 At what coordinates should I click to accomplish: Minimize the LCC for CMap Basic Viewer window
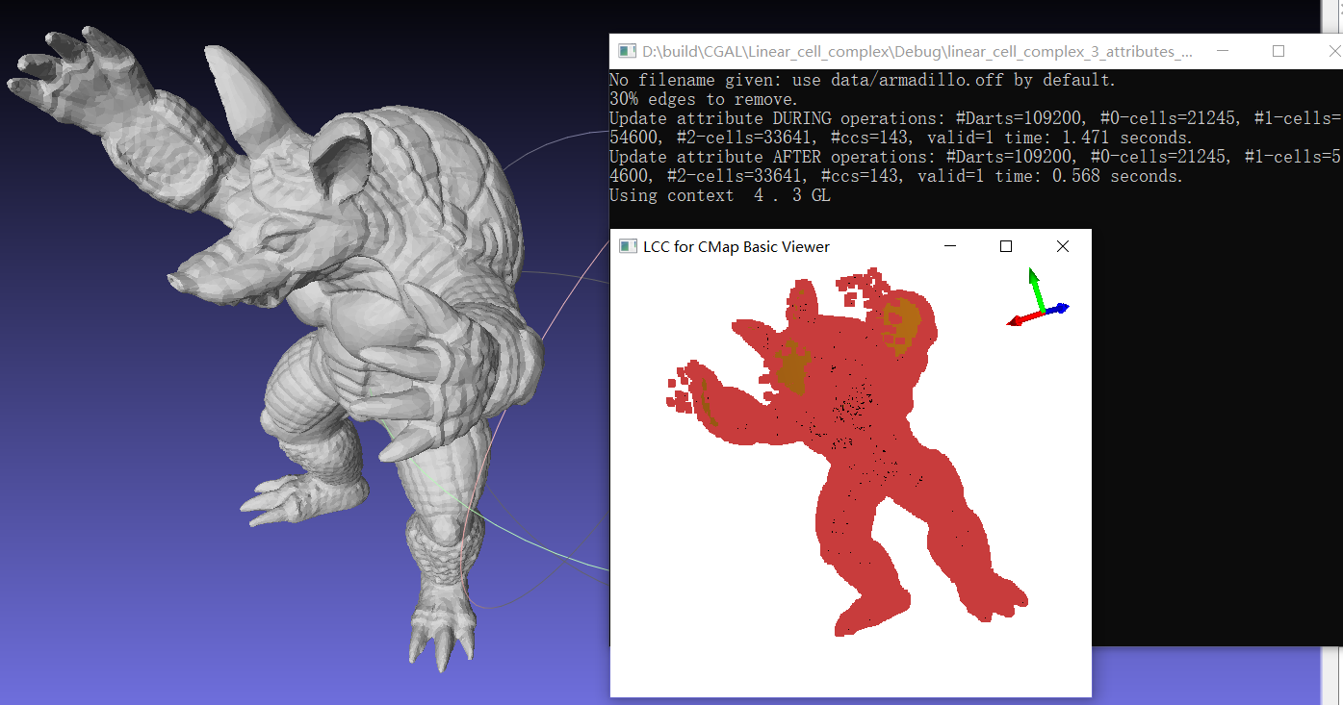pos(950,246)
